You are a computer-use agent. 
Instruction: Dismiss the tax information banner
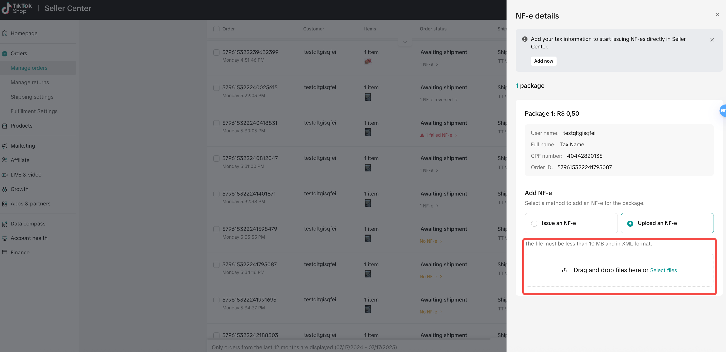pyautogui.click(x=712, y=40)
